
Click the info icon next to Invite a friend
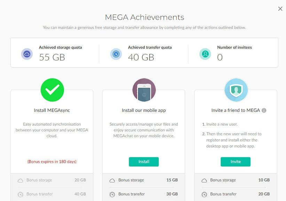264,110
